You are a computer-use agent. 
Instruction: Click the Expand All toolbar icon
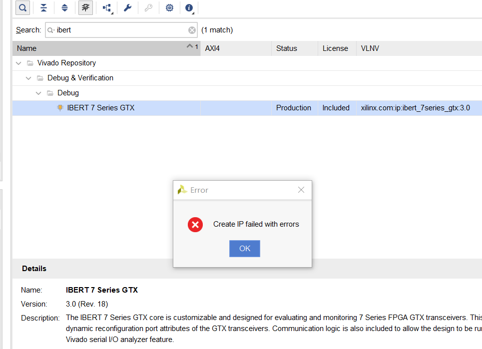click(64, 7)
